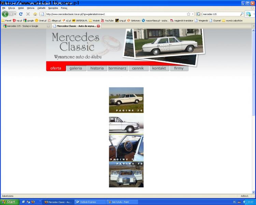Open the tab list dropdown arrow

click(254, 26)
